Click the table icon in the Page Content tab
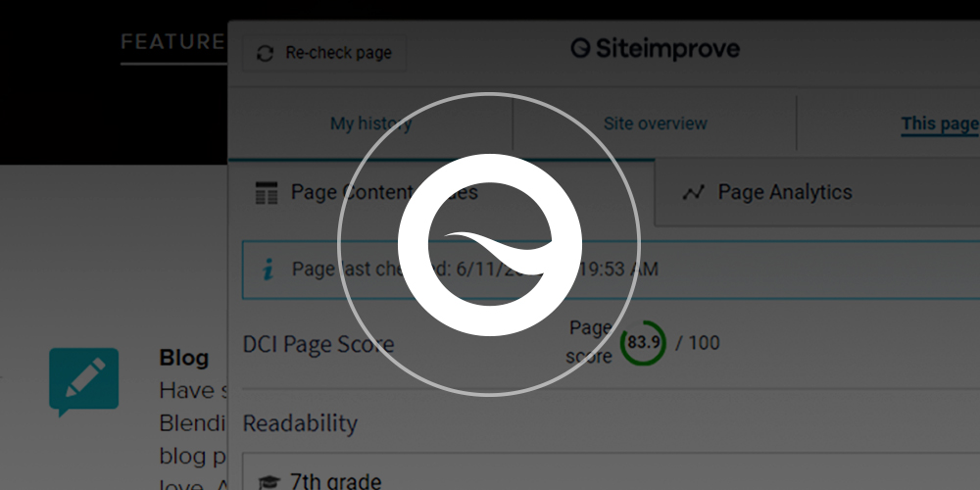 point(267,193)
